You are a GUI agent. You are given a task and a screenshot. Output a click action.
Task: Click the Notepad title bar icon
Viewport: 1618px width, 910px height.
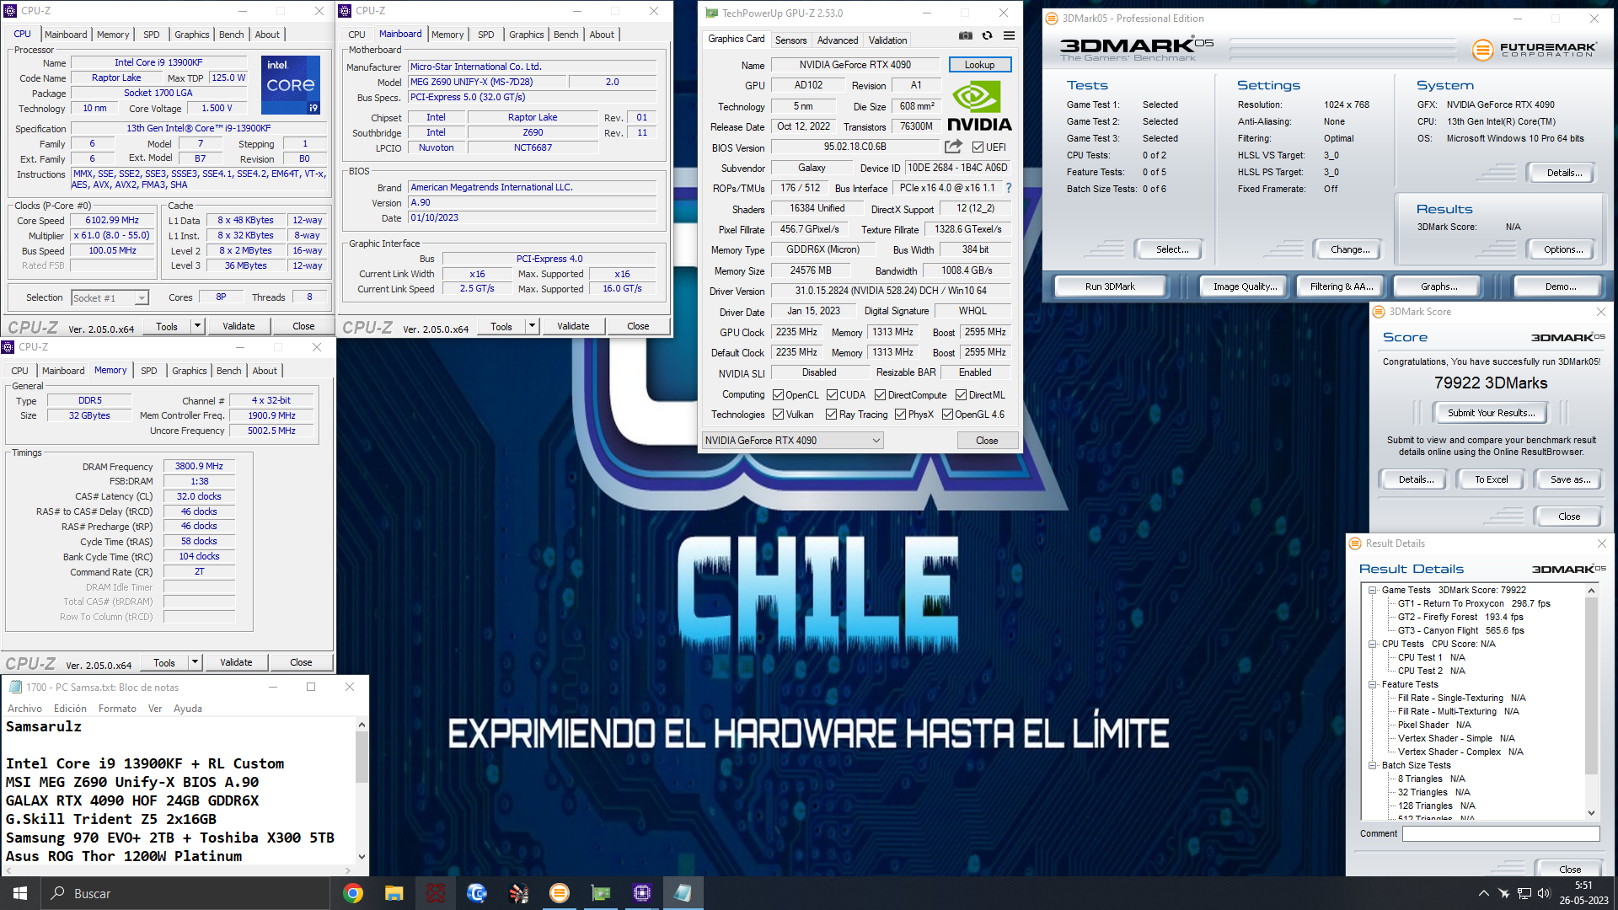[x=15, y=687]
